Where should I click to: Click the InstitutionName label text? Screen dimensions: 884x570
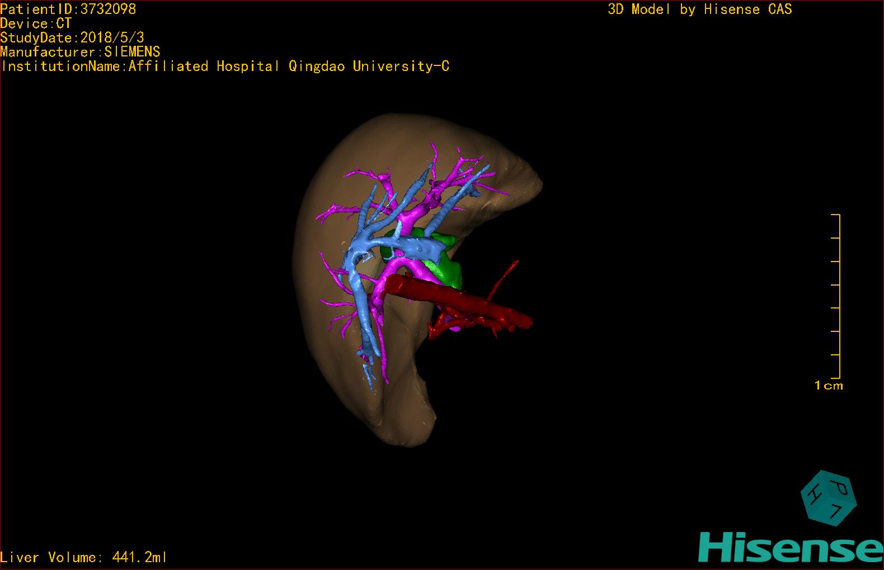tap(225, 66)
